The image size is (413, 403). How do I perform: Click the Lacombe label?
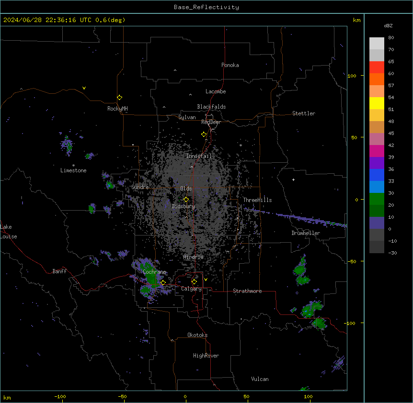pyautogui.click(x=216, y=91)
